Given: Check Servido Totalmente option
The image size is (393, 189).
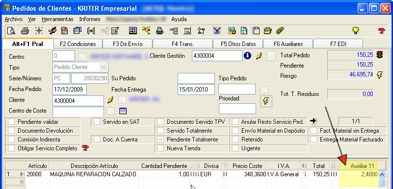Looking at the screenshot, I should (x=160, y=131).
